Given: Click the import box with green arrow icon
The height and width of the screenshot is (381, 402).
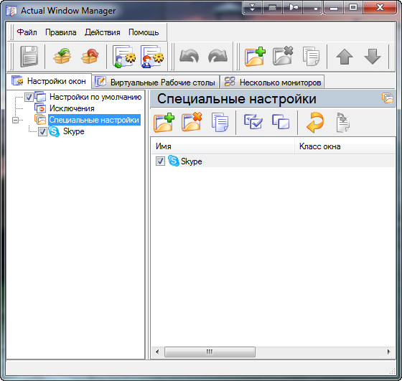Looking at the screenshot, I should (x=62, y=57).
